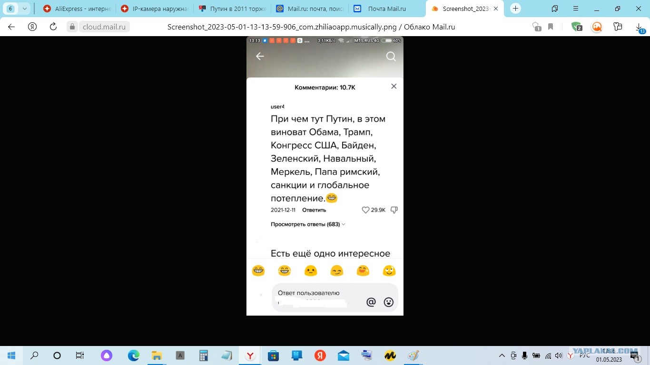Expand the tab group dropdown arrow

(25, 9)
